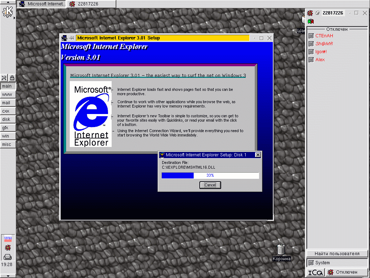Open the printer tray icon in panel
This screenshot has height=278, width=370.
(8, 257)
